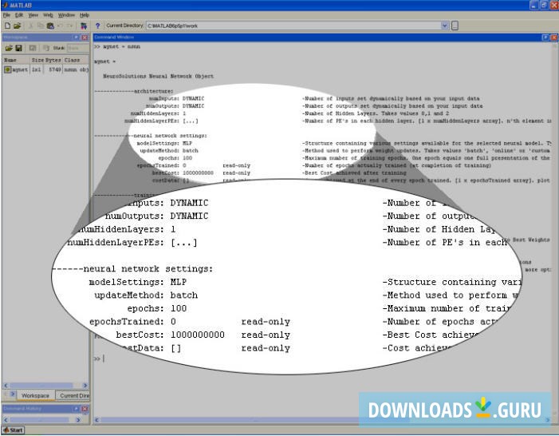Image resolution: width=559 pixels, height=436 pixels.
Task: Open the Window menu
Action: click(x=66, y=15)
